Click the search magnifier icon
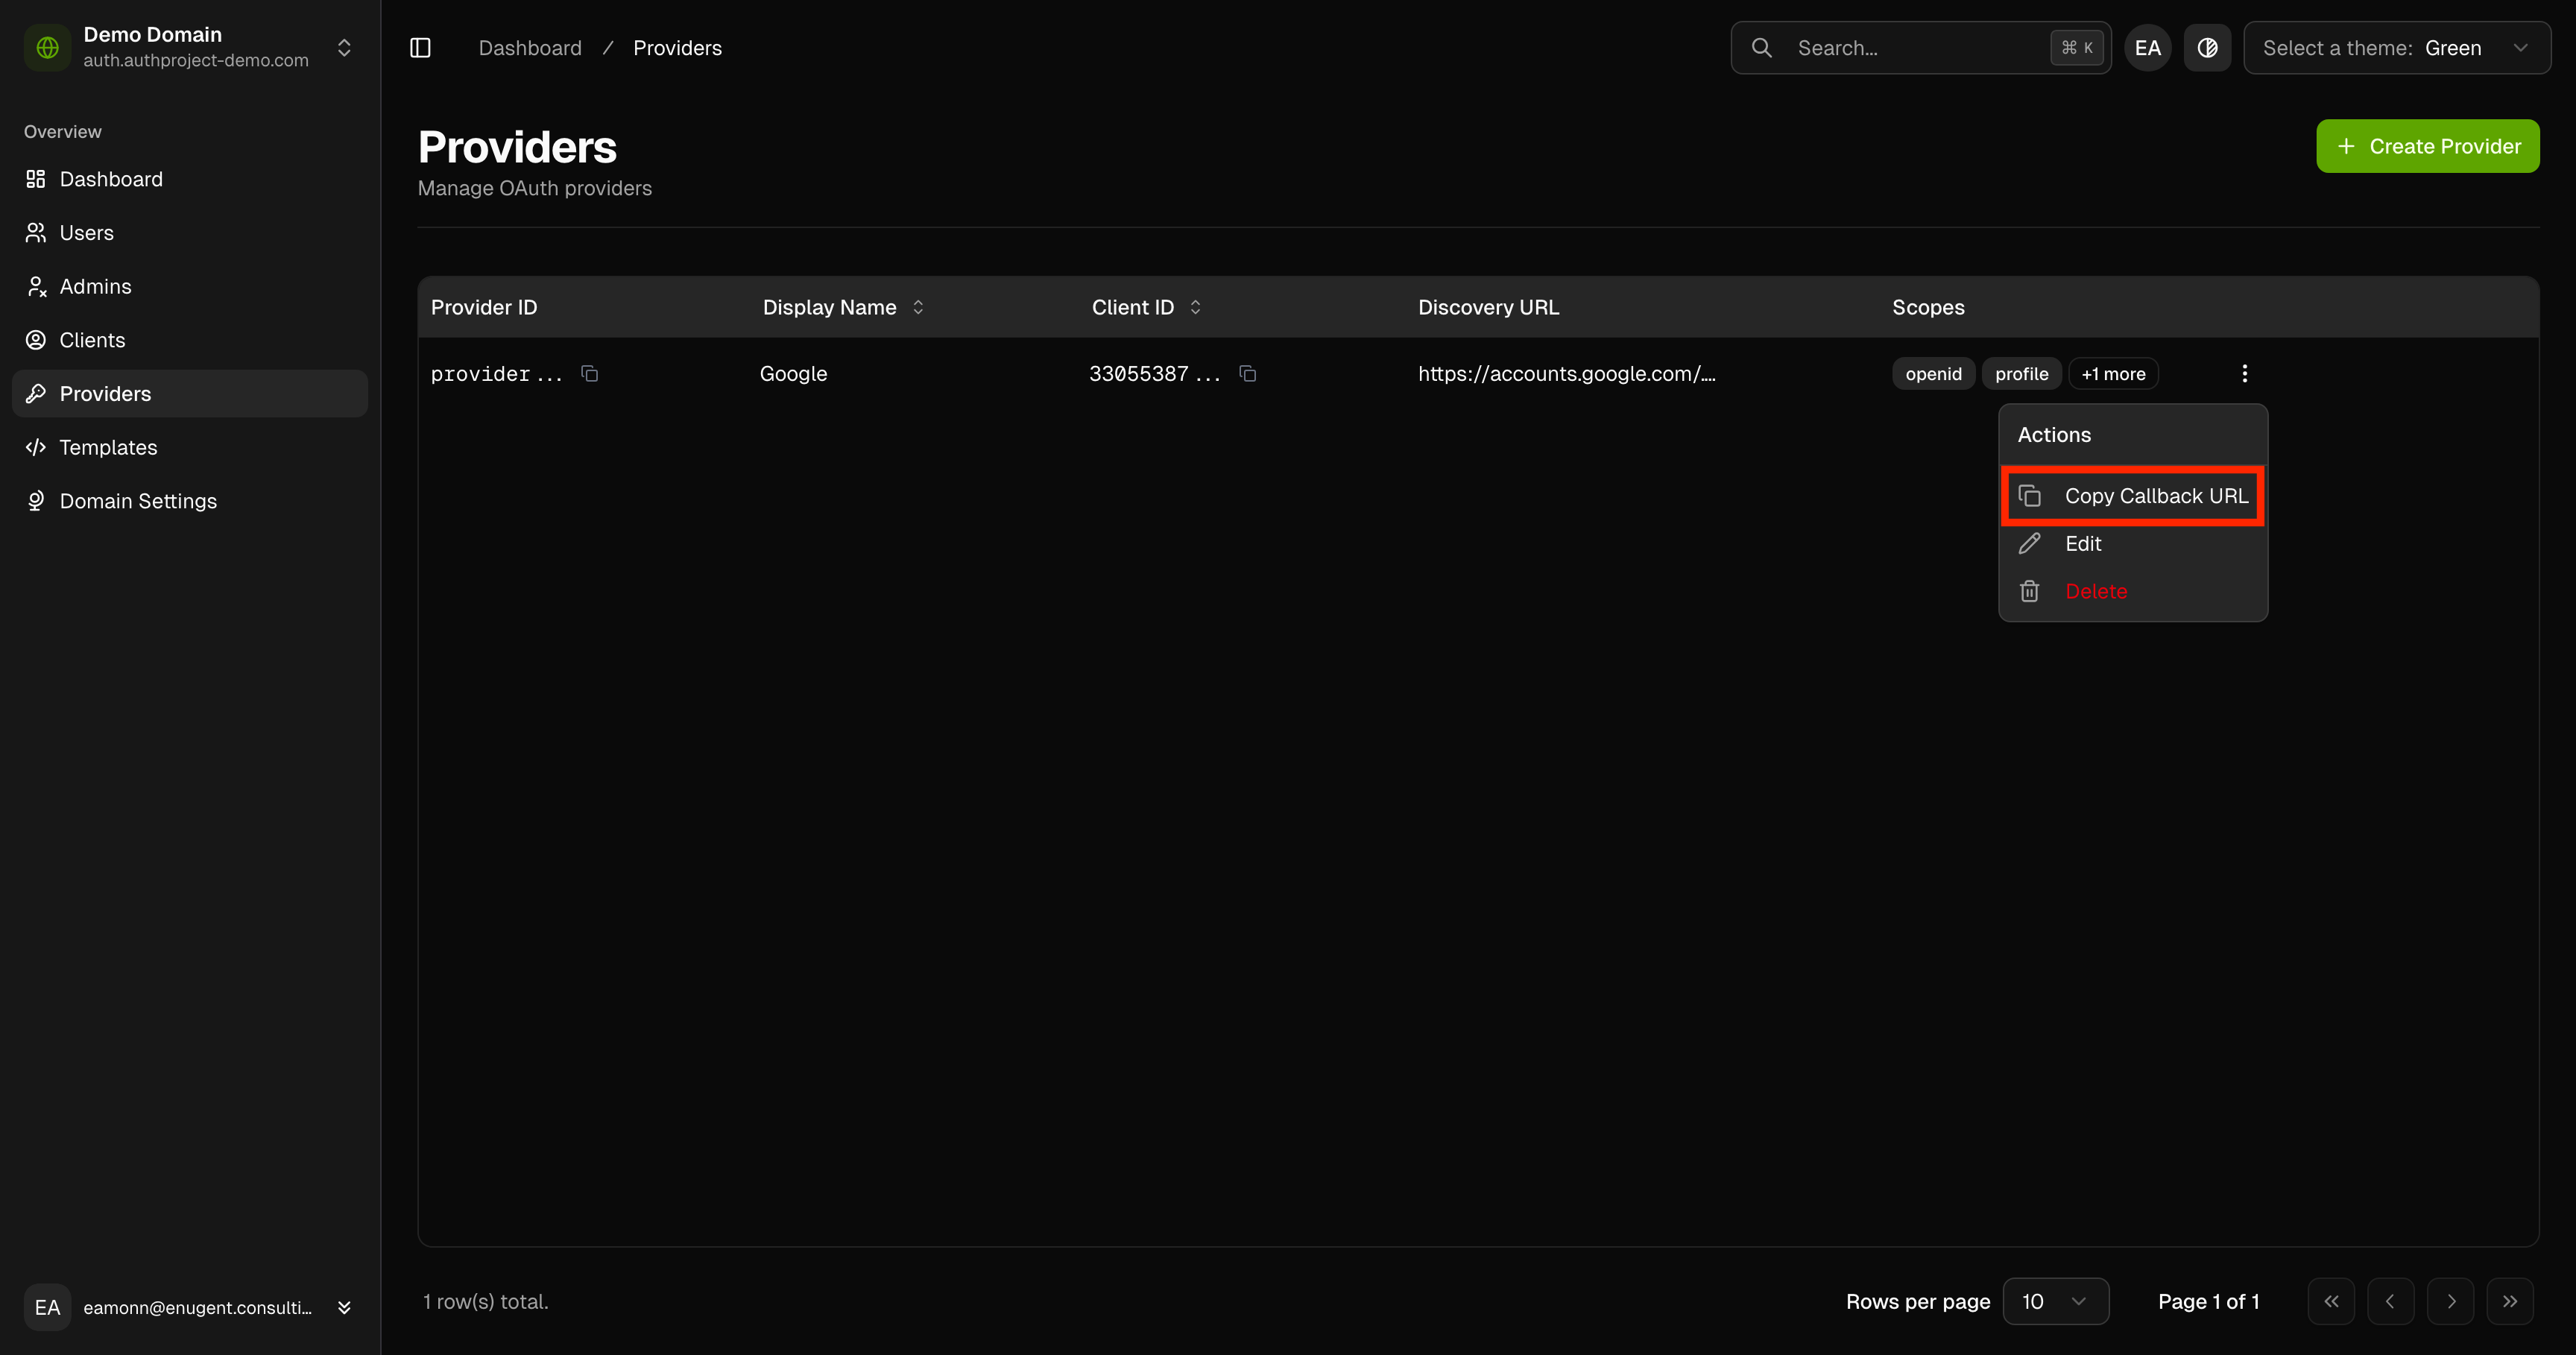Image resolution: width=2576 pixels, height=1355 pixels. [x=1762, y=48]
